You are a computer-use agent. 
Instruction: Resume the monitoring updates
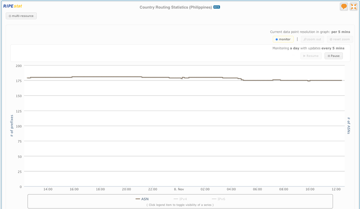[311, 56]
